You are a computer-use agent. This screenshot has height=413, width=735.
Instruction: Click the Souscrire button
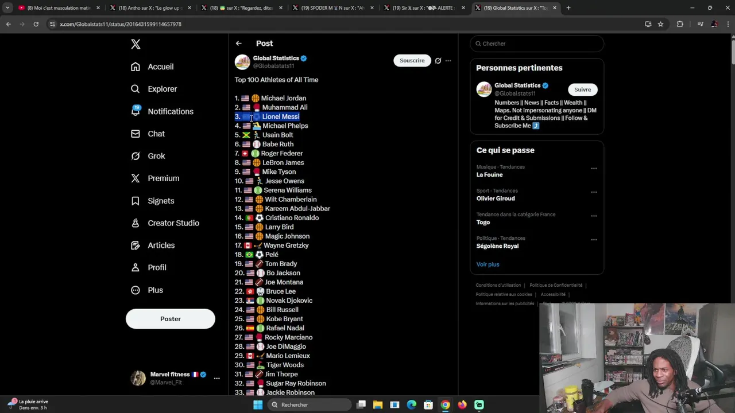coord(412,61)
